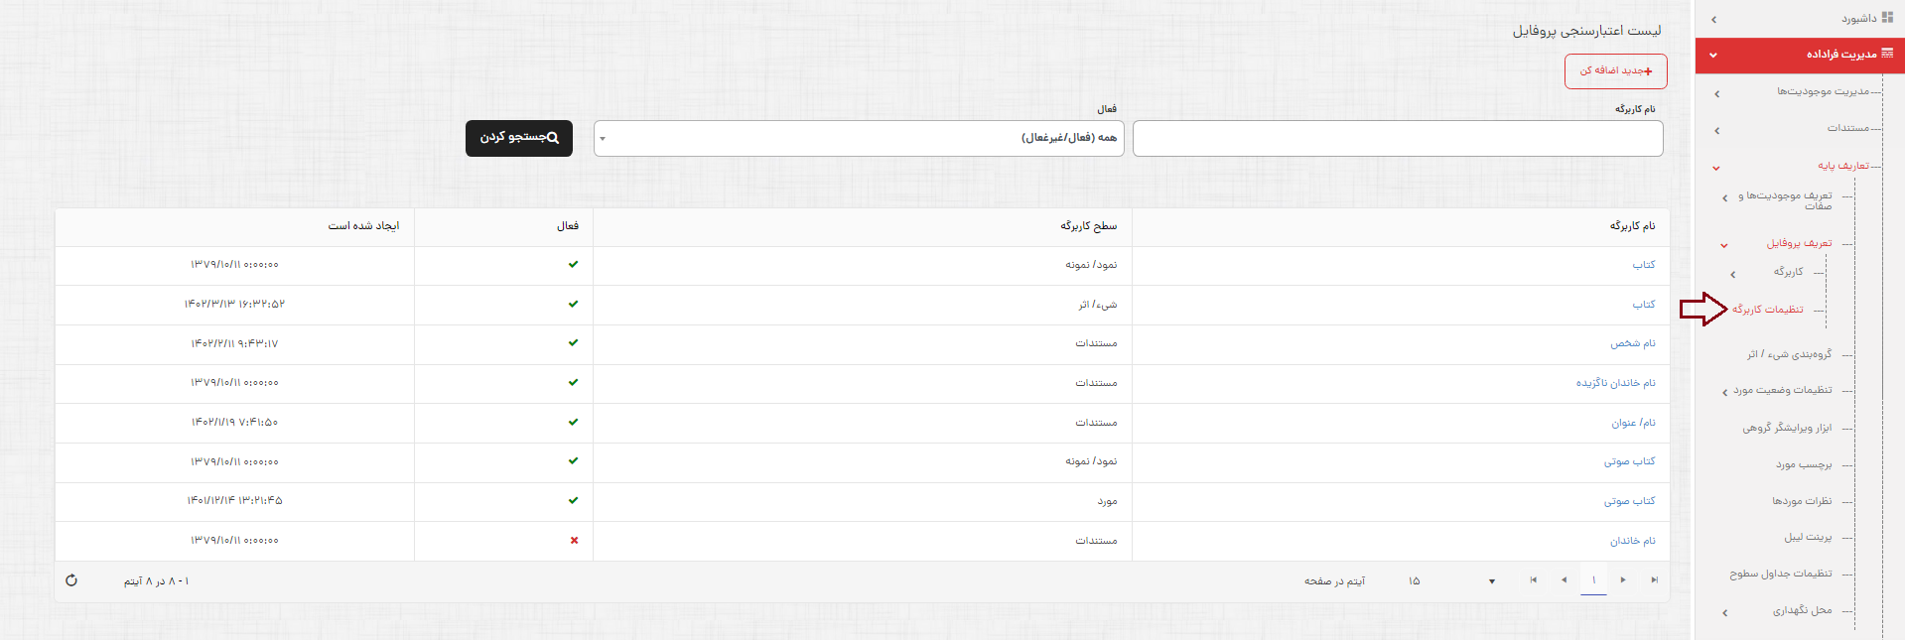Open the کتاب link with level نمود/نمونه

[1644, 265]
